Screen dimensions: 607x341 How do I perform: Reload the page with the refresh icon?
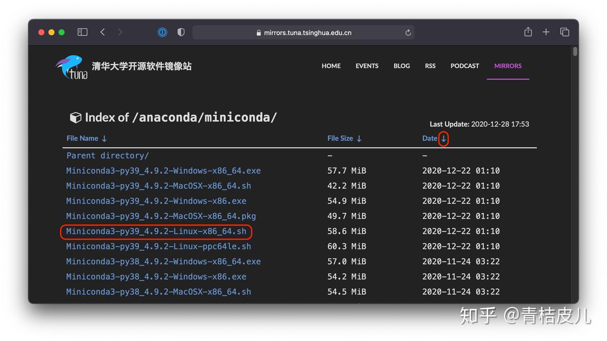click(407, 32)
